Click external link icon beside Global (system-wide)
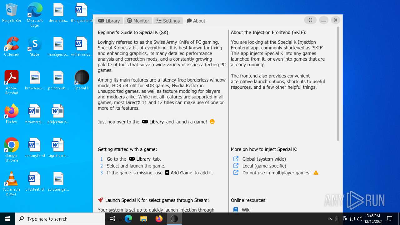The height and width of the screenshot is (225, 400). point(236,159)
